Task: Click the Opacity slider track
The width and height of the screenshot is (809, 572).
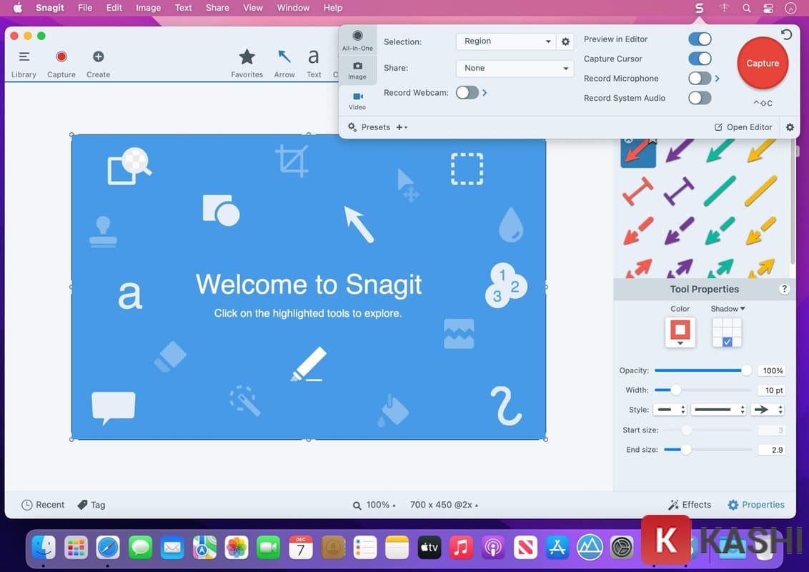Action: click(703, 370)
